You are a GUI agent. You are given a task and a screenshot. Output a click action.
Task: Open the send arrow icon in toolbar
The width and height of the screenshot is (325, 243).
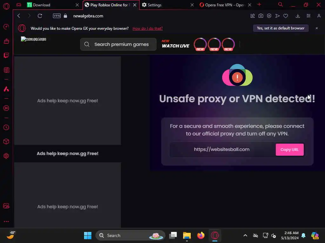tap(277, 16)
